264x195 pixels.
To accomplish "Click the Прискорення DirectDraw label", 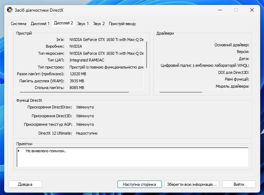I will pos(50,107).
